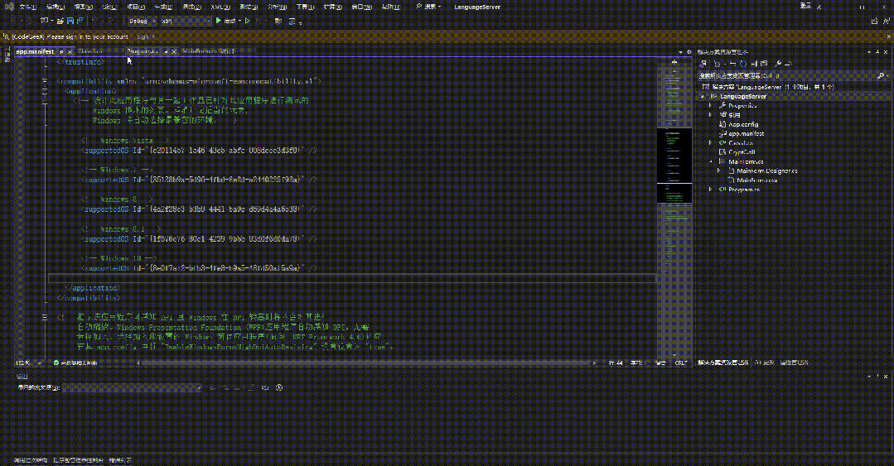Click the refresh icon in Solution Explorer toolbar
The image size is (894, 466).
(x=743, y=64)
